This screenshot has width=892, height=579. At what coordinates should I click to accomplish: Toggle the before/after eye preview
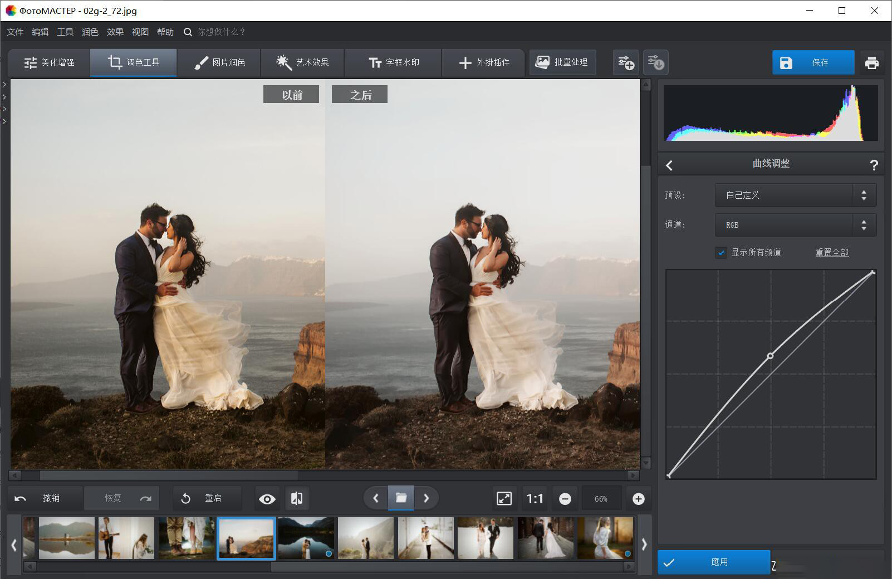coord(267,498)
